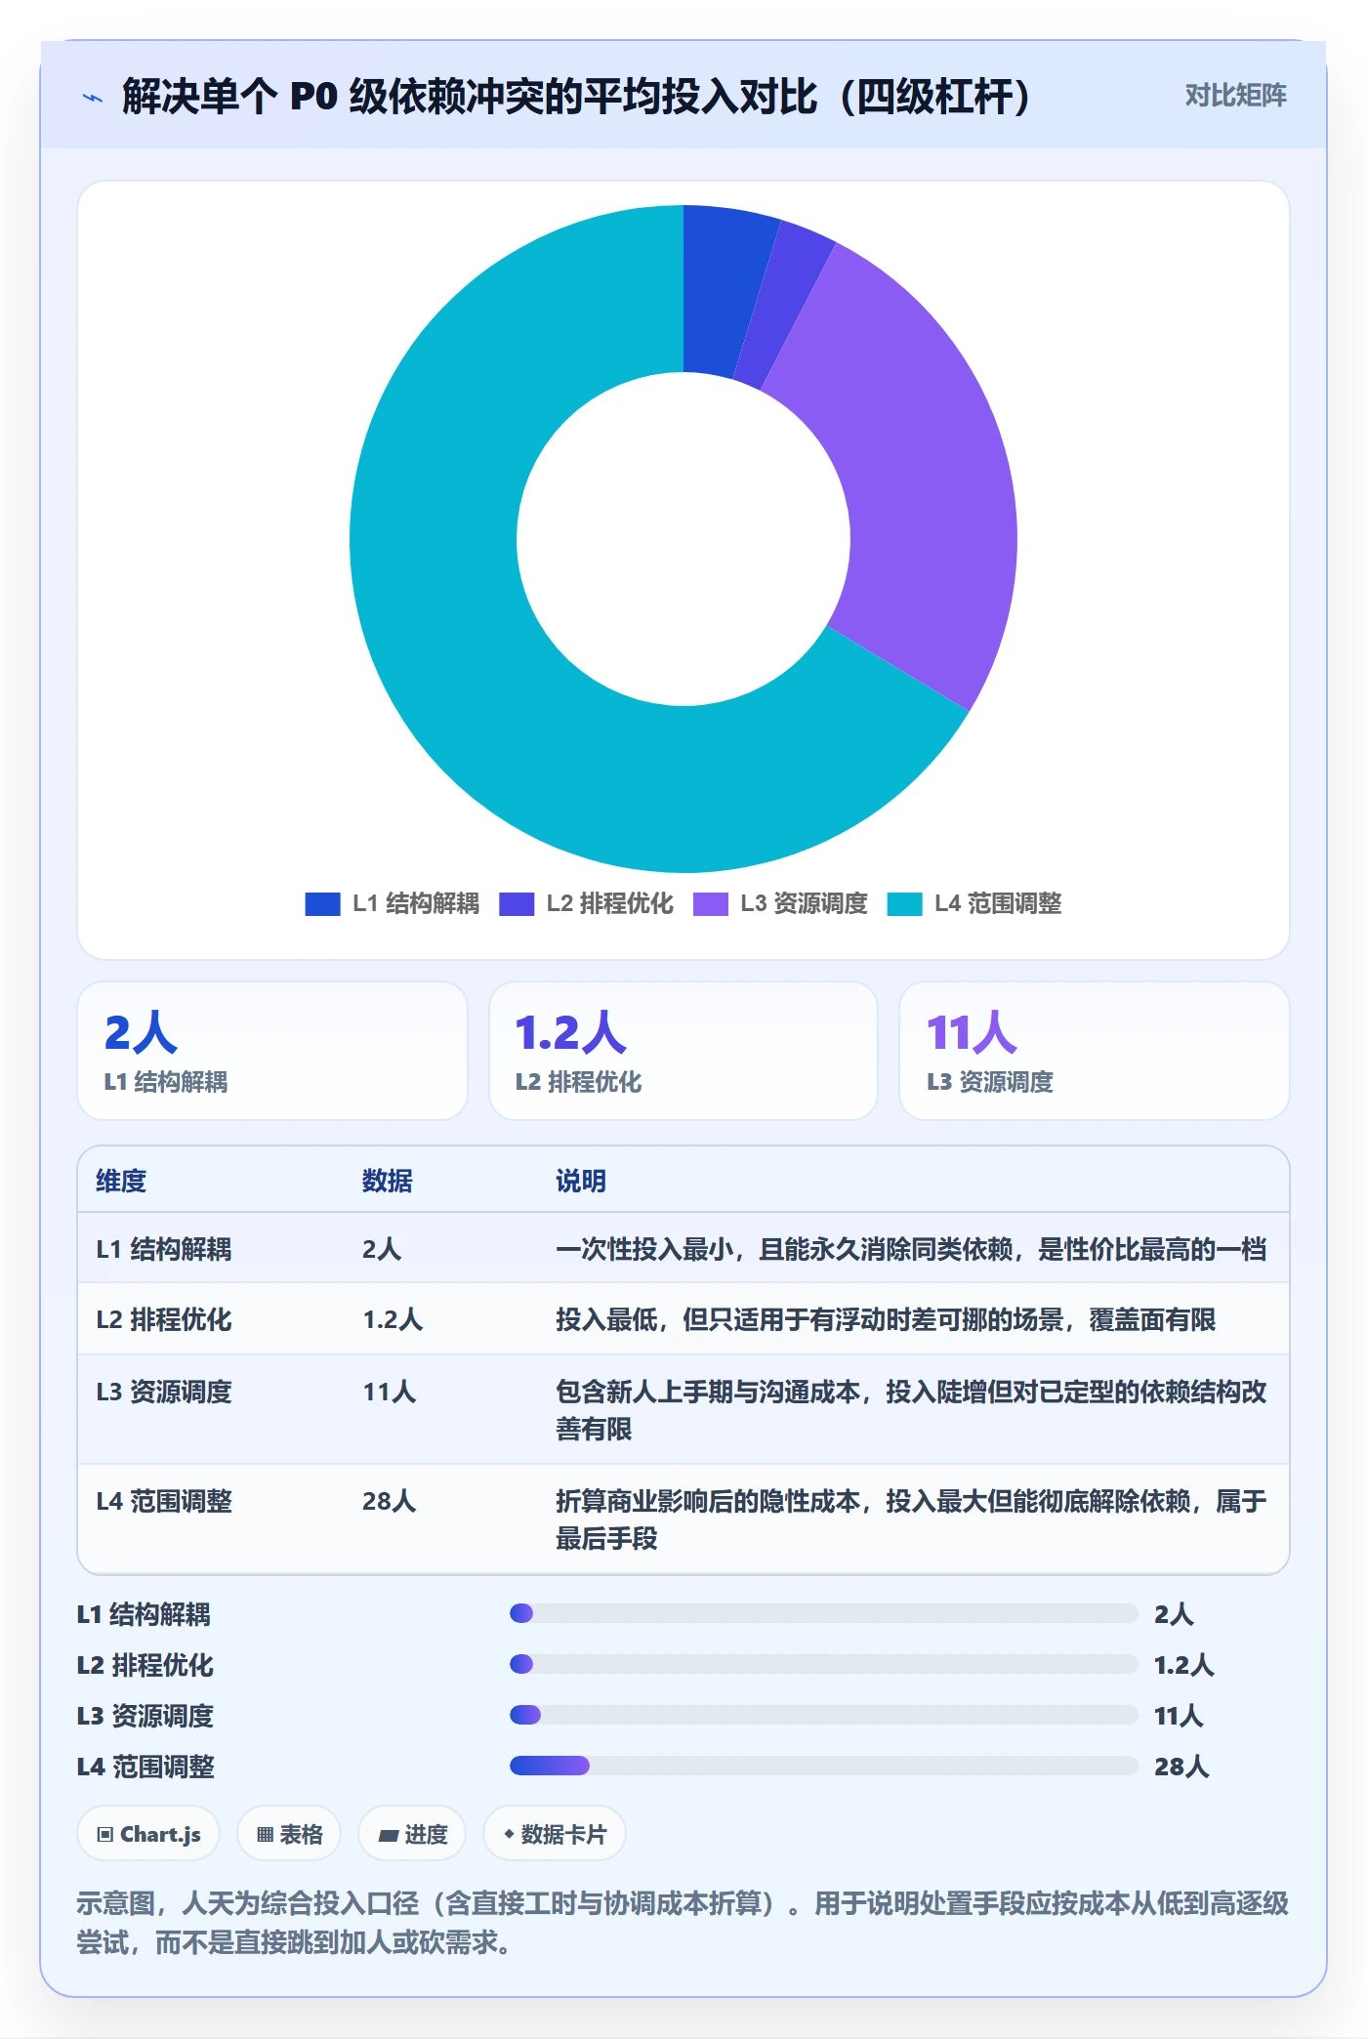Click the footnote text starting 示意图

(x=683, y=1923)
